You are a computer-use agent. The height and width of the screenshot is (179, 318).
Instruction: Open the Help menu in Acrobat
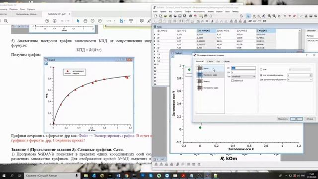pyautogui.click(x=31, y=9)
